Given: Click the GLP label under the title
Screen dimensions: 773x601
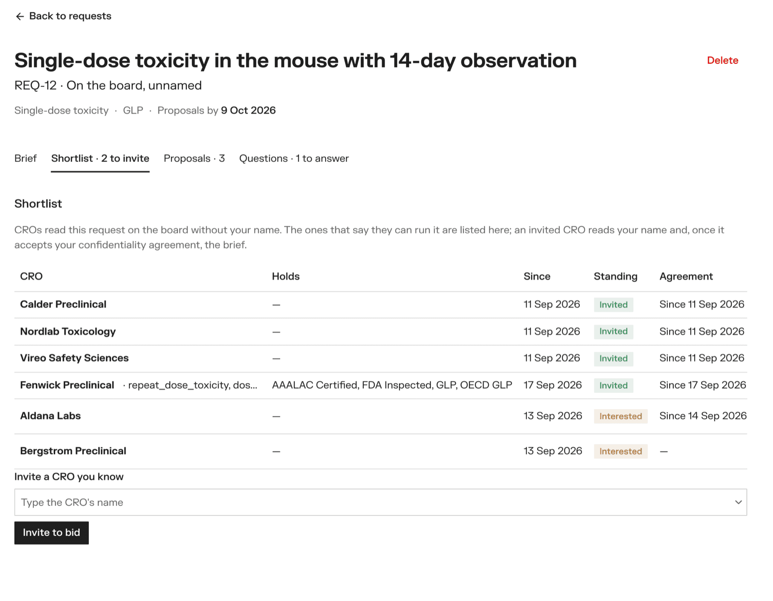Looking at the screenshot, I should tap(133, 110).
